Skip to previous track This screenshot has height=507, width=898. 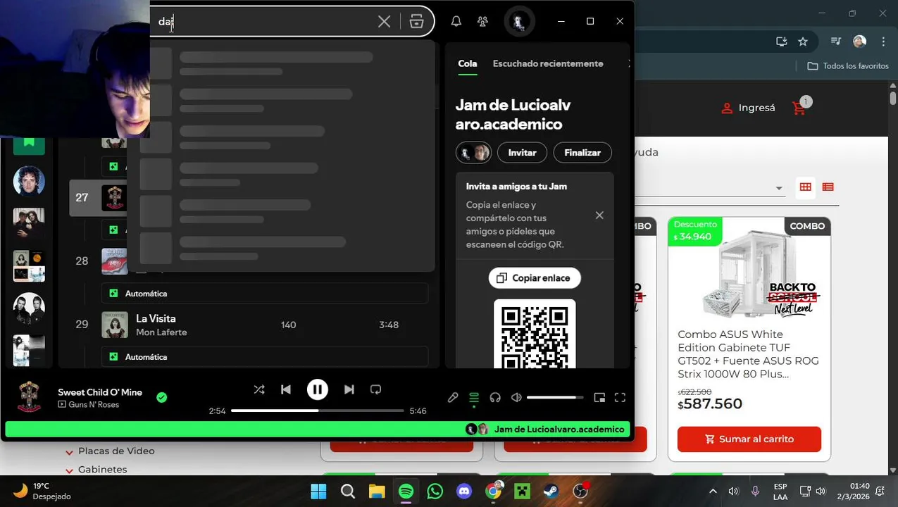286,389
